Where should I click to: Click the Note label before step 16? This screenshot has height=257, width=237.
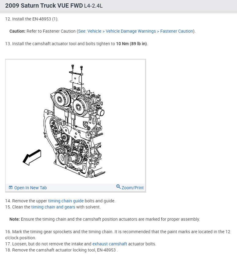tap(15, 219)
